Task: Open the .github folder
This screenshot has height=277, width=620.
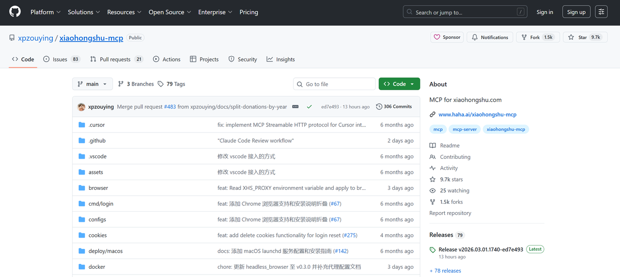Action: tap(97, 140)
